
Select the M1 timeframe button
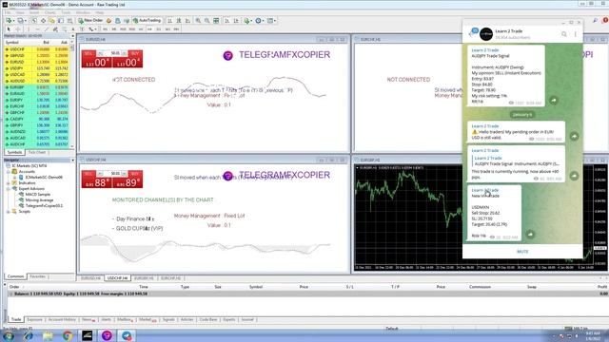tap(106, 29)
